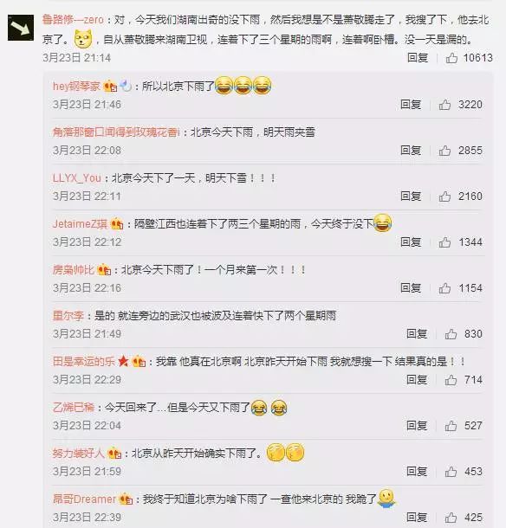
Task: Like JetaimeZ琪's comment with 1344 likes
Action: pos(444,242)
